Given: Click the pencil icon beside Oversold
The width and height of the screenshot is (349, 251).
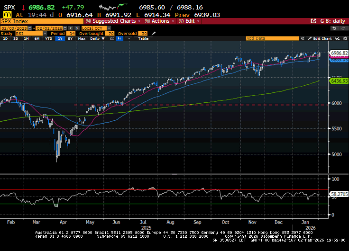Looking at the screenshot, I should point(152,34).
